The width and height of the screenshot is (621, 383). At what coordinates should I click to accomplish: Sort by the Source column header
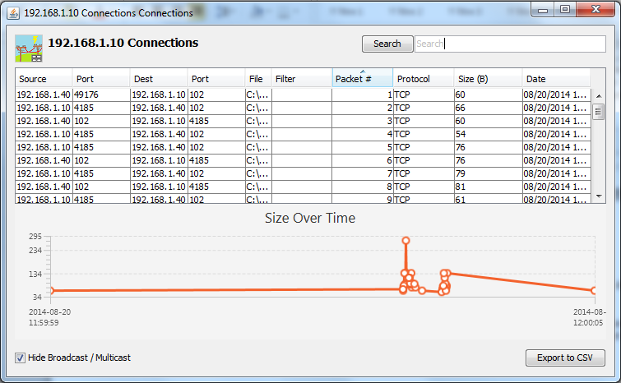point(44,79)
